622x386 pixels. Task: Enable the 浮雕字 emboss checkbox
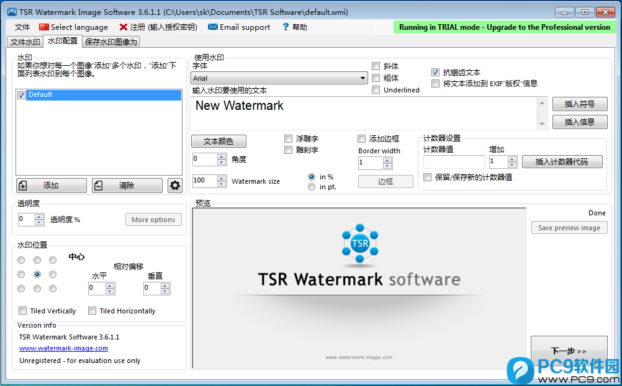(x=289, y=139)
